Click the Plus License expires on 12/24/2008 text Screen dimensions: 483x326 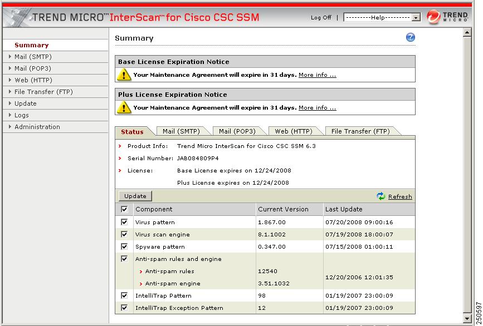click(x=233, y=183)
